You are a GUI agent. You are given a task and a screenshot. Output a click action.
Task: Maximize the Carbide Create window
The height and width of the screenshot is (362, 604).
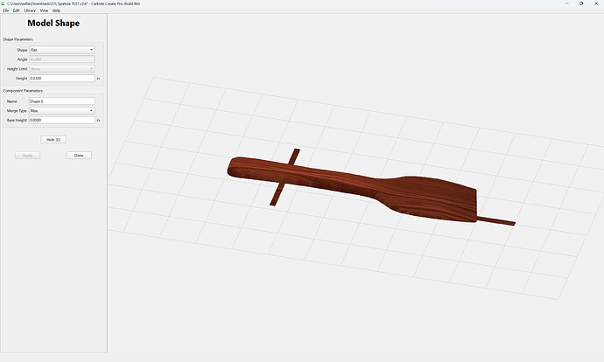(x=581, y=3)
